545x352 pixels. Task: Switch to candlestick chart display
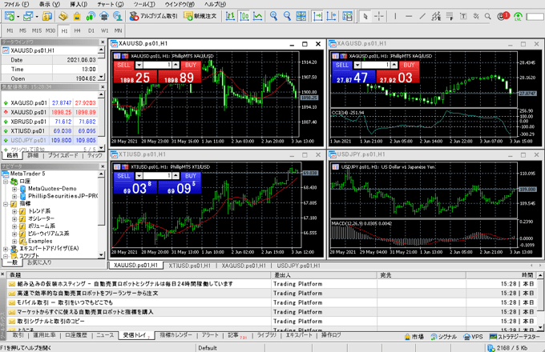[x=244, y=16]
